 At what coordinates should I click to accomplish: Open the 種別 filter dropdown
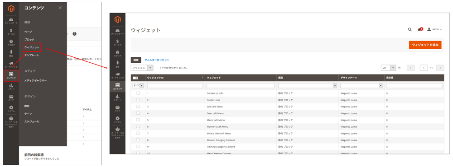(x=308, y=85)
